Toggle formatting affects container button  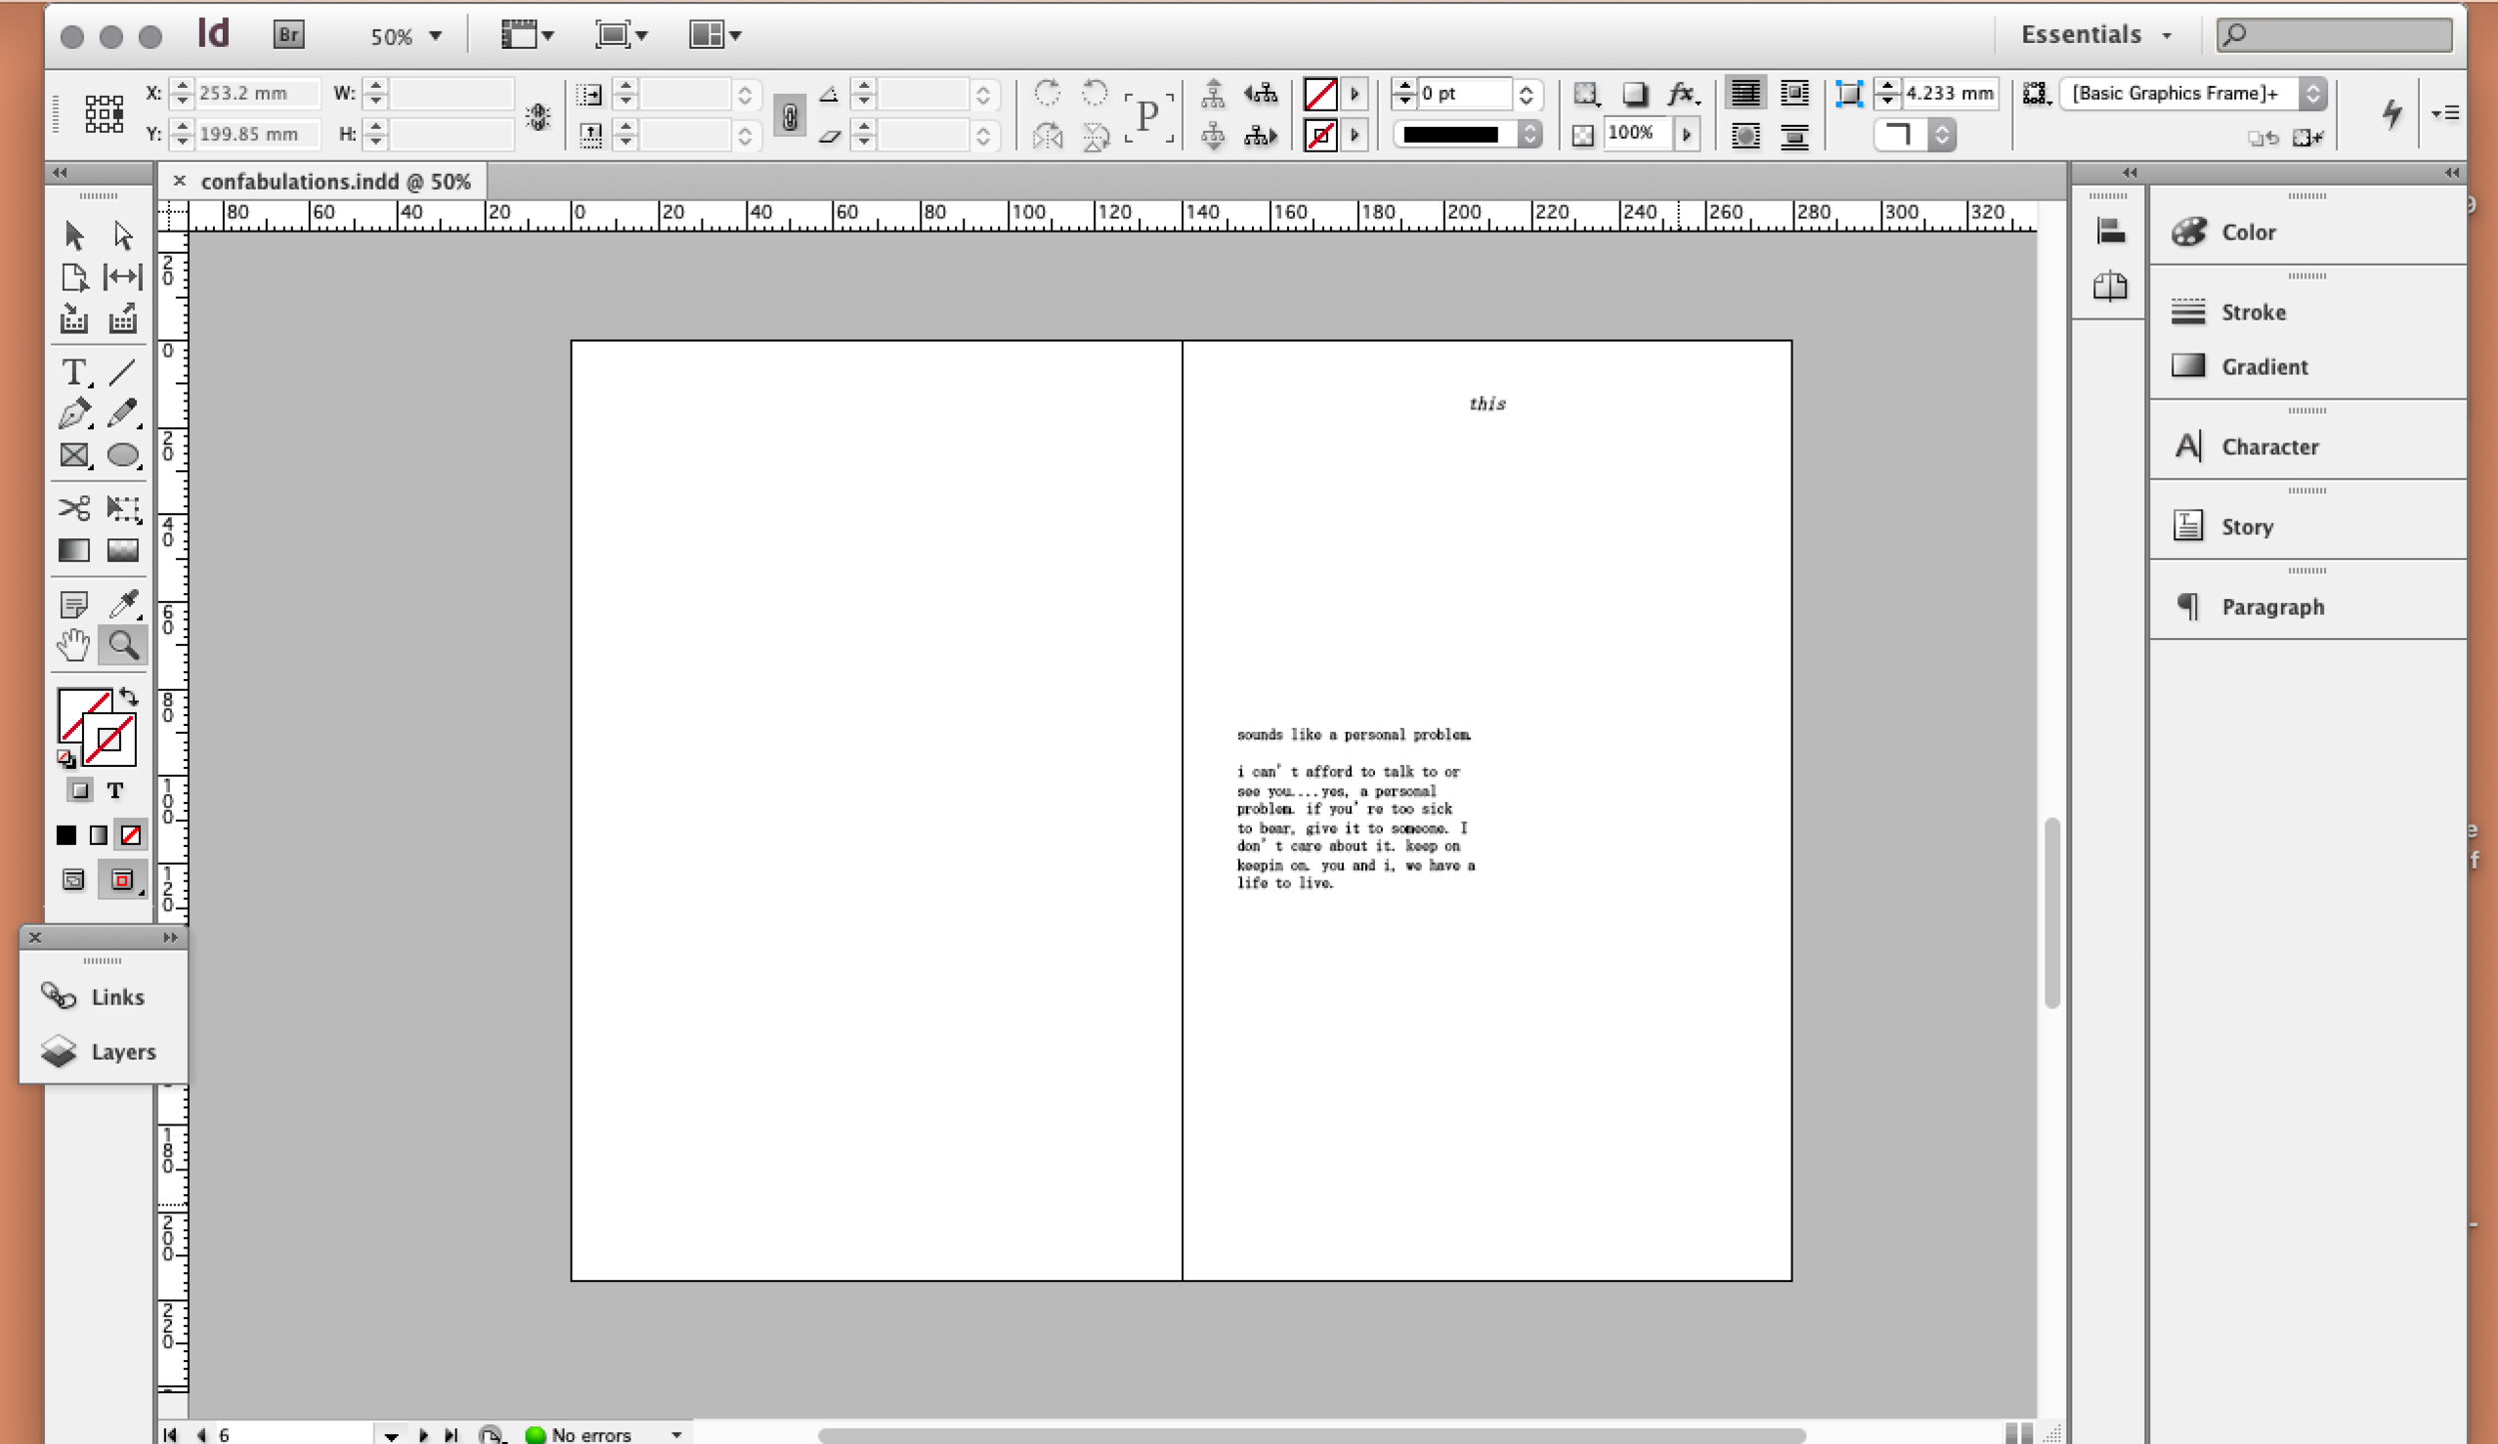[x=80, y=791]
